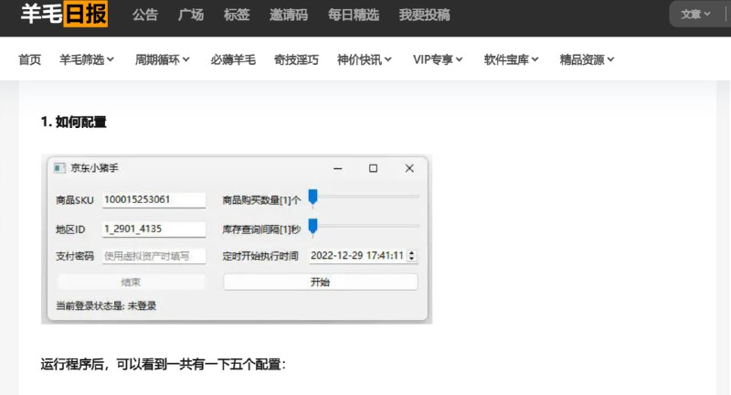The image size is (731, 395).
Task: Click the 开始 button in the app screenshot
Action: [320, 283]
